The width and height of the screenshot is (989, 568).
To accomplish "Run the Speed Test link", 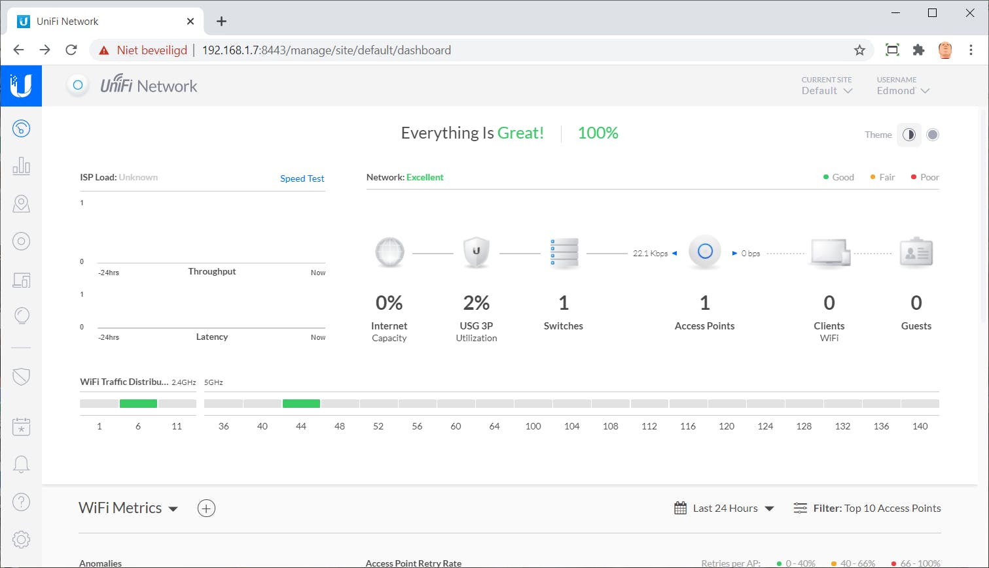I will point(302,178).
